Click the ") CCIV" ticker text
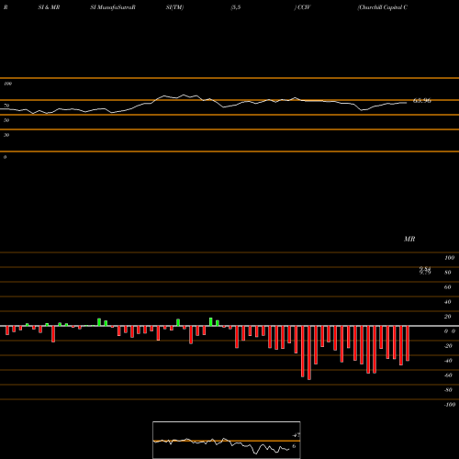Image resolution: width=459 pixels, height=459 pixels. pos(302,7)
